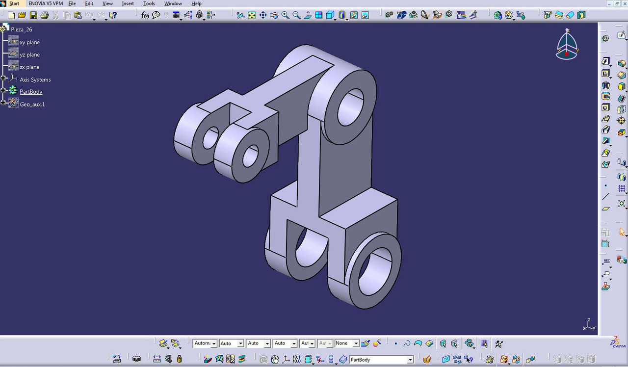The height and width of the screenshot is (367, 628).
Task: Select the Draft Angle tool
Action: (x=622, y=86)
